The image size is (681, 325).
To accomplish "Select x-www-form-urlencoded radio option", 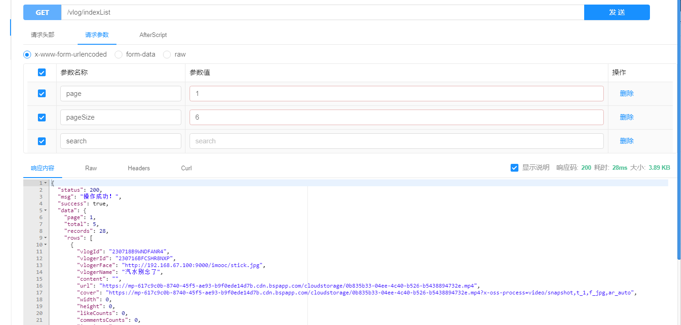I will point(27,54).
